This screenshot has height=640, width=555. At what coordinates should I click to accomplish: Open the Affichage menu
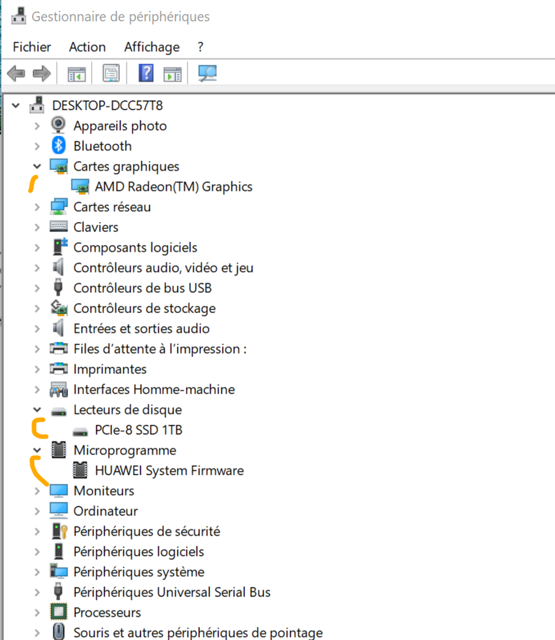tap(152, 47)
